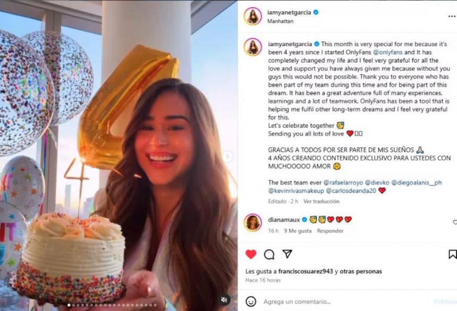Advance to next carousel slide arrow
The image size is (457, 311).
tap(227, 157)
